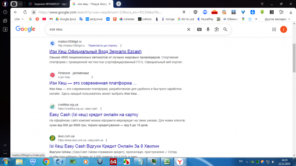Open Ізі Кеш Easy Cash Відгуки link
The width and height of the screenshot is (296, 166).
[104, 146]
